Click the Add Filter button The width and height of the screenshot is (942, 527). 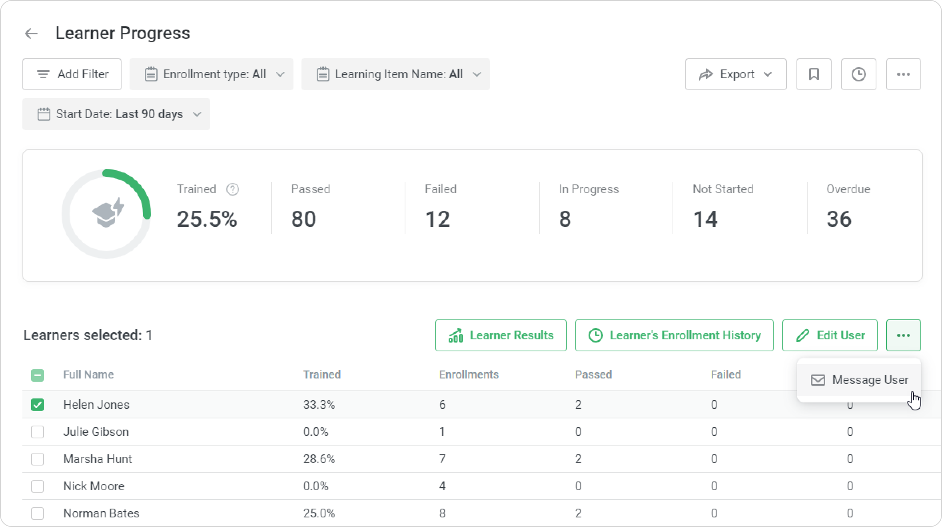click(x=72, y=74)
